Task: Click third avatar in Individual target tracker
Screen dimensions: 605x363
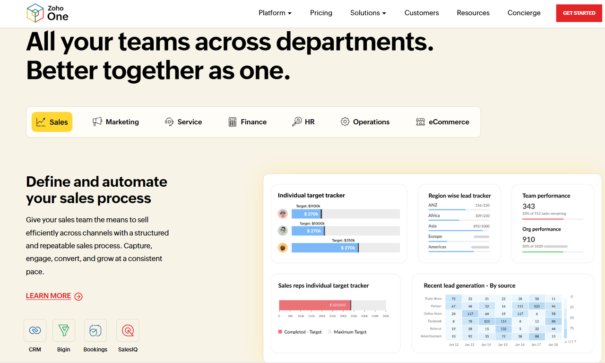Action: pyautogui.click(x=283, y=248)
